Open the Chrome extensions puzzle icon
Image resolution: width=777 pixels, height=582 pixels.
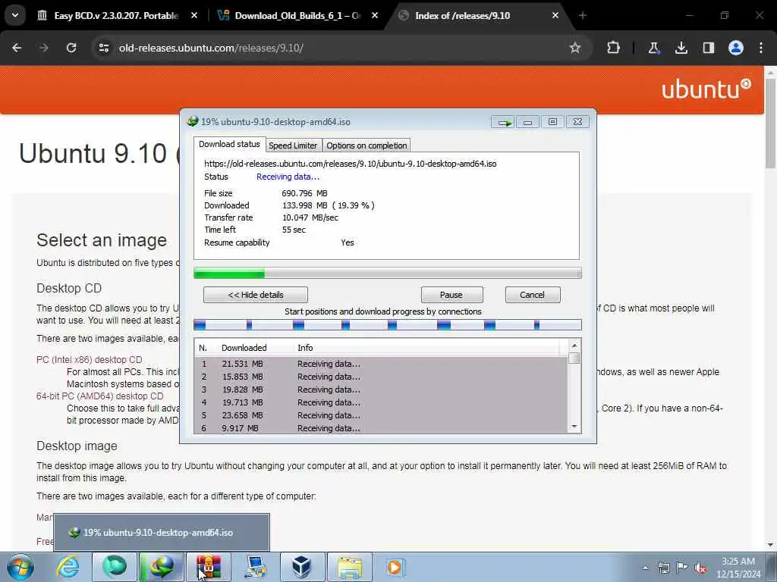point(613,48)
